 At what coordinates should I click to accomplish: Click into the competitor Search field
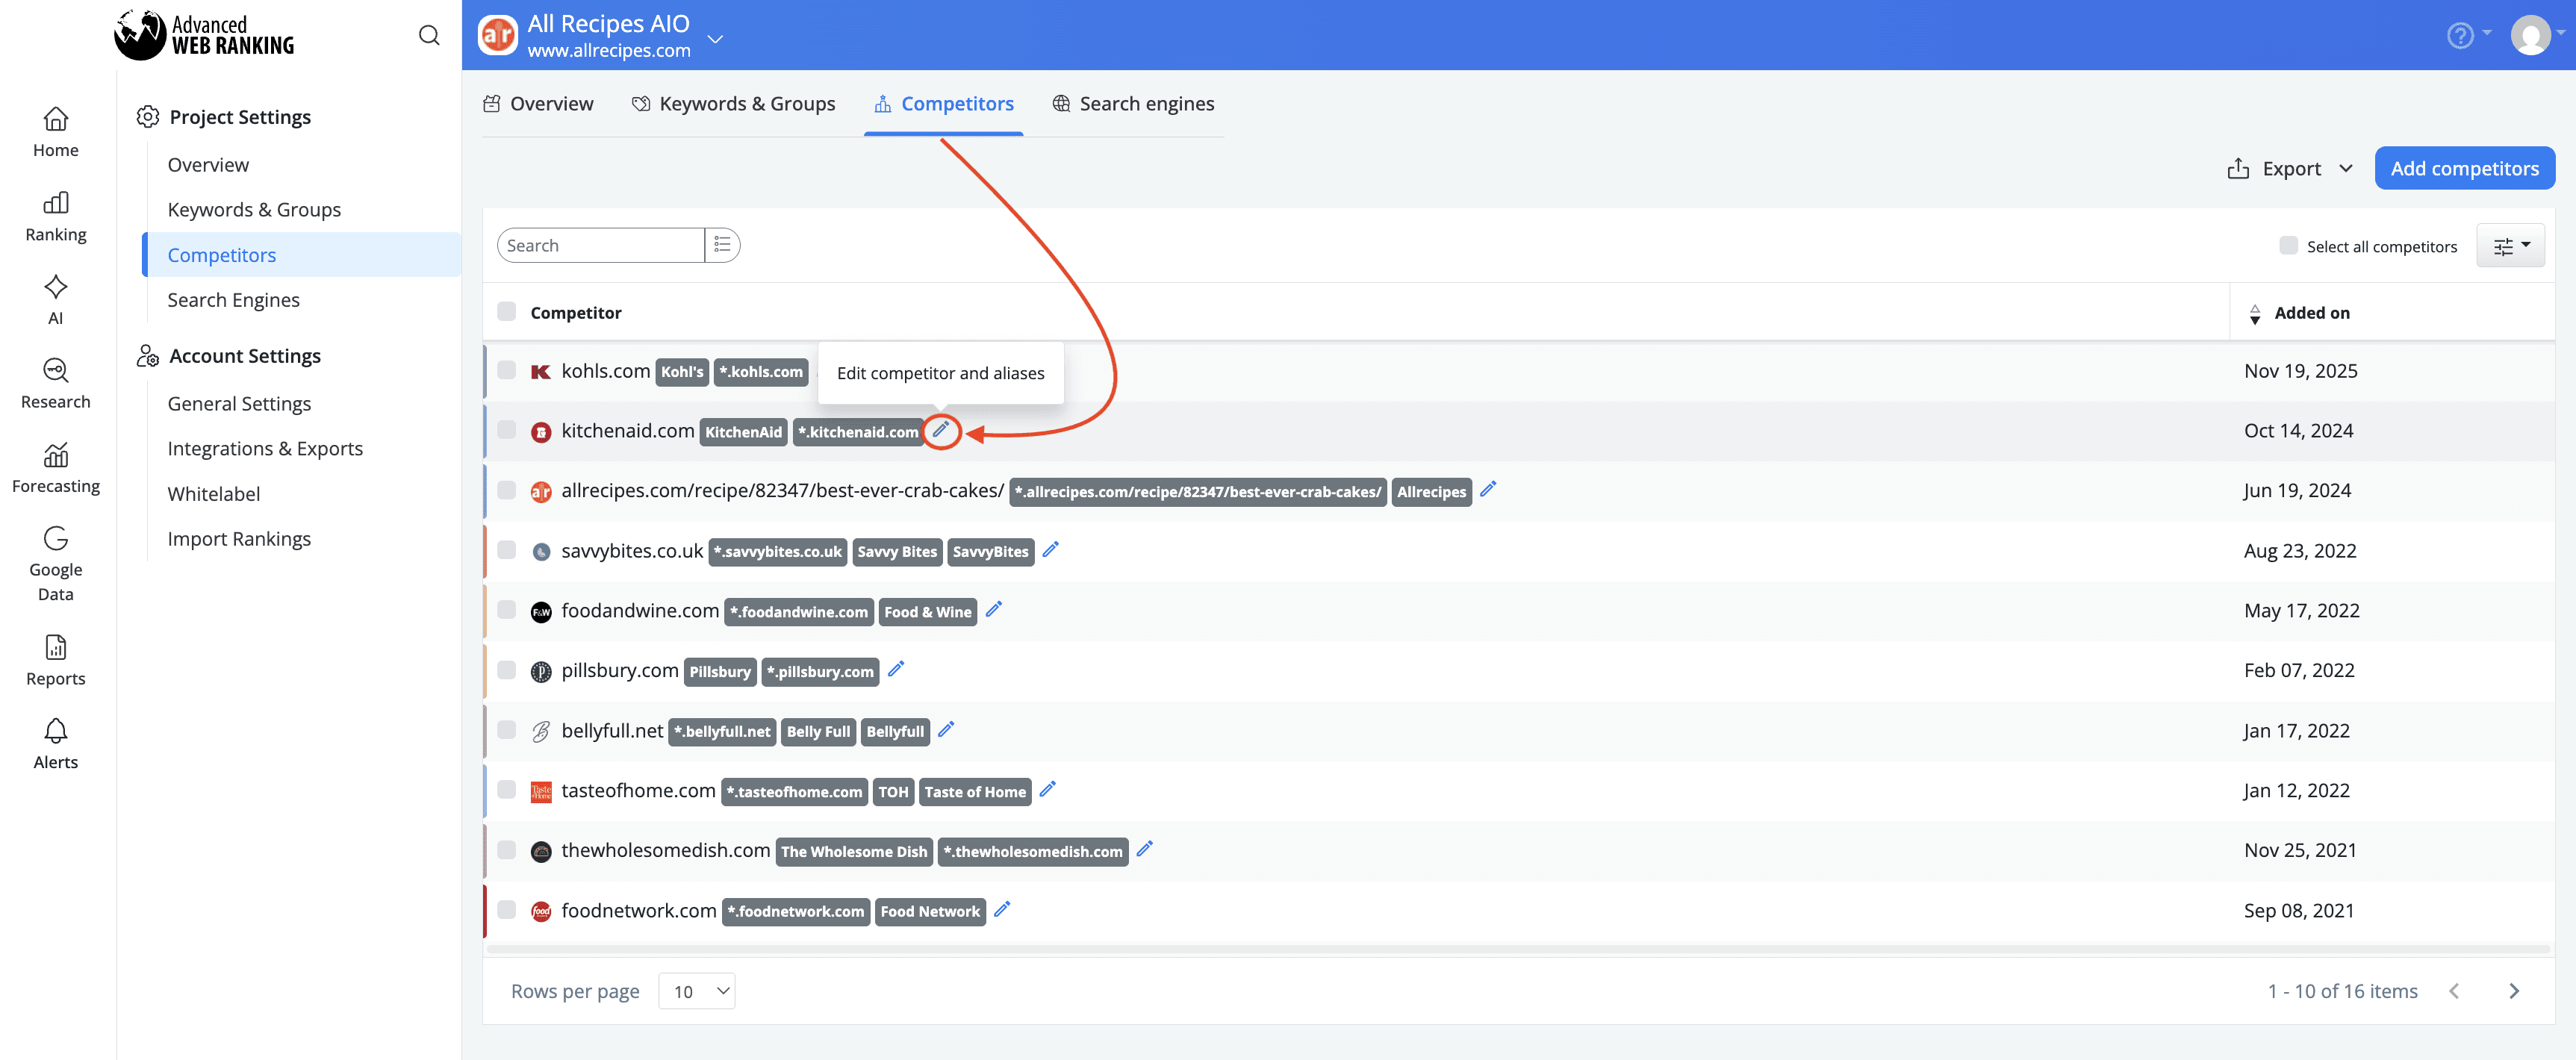(x=602, y=245)
